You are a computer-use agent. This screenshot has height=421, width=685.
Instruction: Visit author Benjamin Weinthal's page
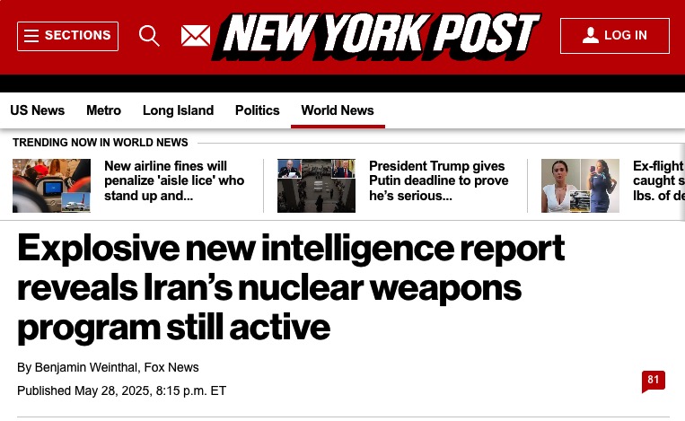coord(86,367)
